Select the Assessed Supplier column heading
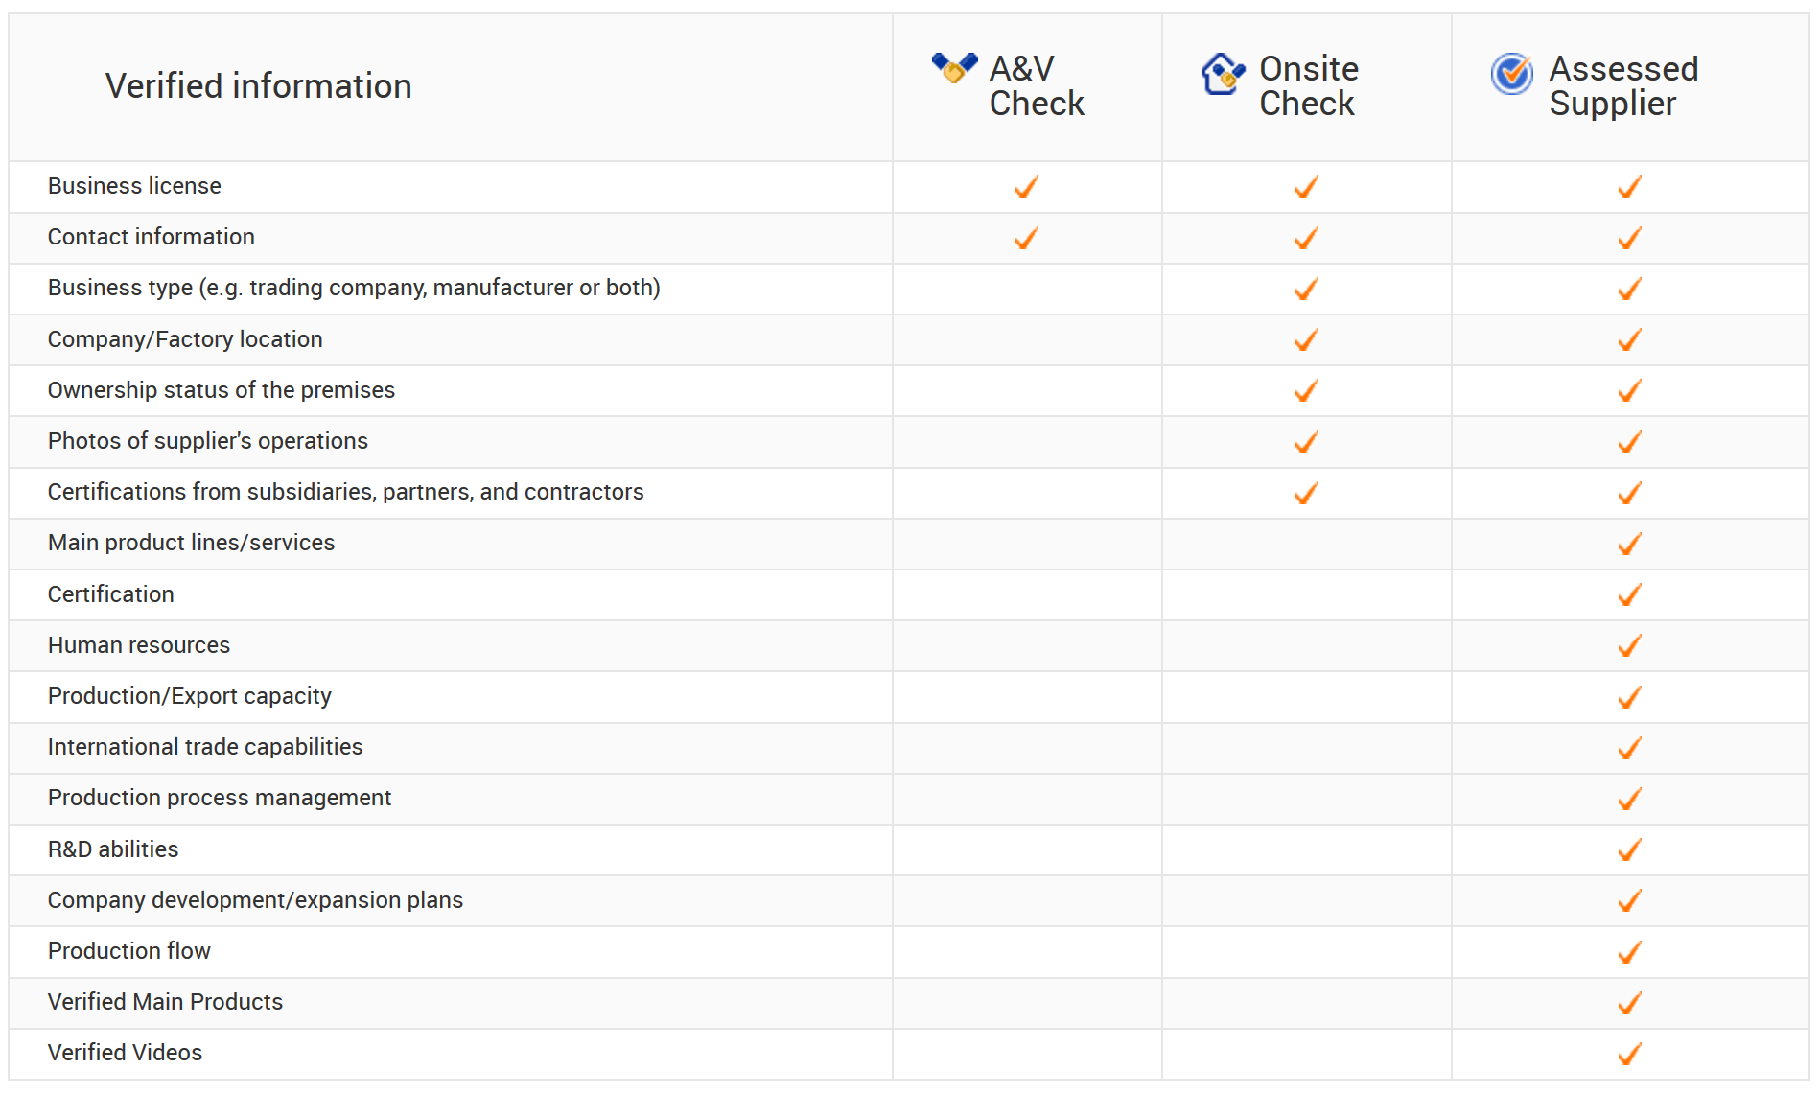1820x1093 pixels. point(1623,86)
